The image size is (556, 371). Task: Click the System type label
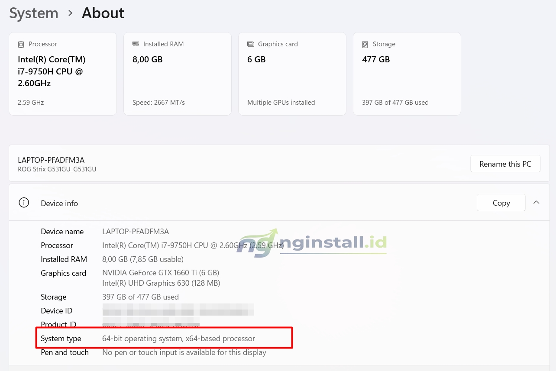click(x=61, y=339)
